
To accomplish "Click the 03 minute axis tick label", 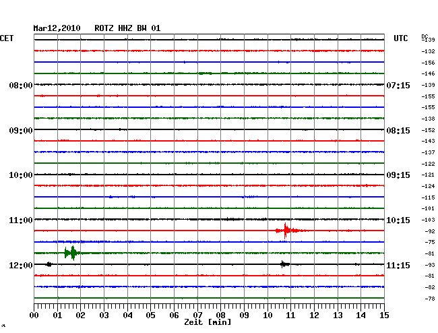I will [x=104, y=315].
